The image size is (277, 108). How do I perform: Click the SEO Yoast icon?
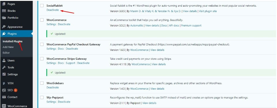pyautogui.click(x=4, y=90)
